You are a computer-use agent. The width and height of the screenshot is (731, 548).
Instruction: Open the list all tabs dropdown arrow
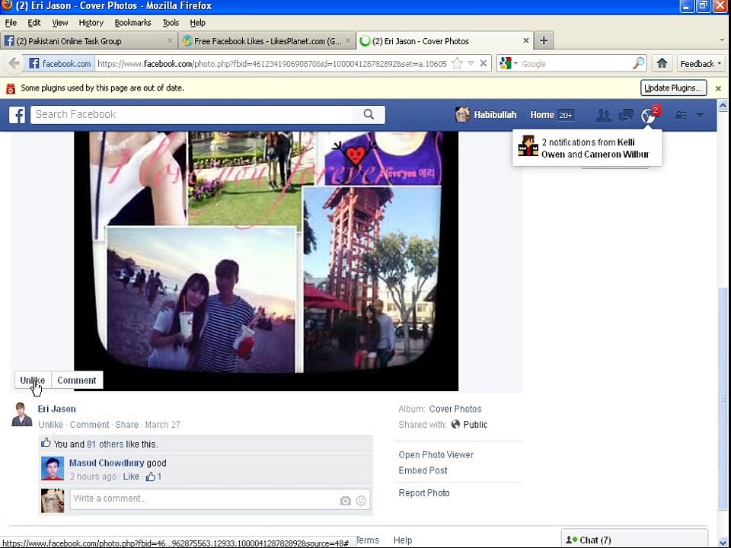pos(722,40)
